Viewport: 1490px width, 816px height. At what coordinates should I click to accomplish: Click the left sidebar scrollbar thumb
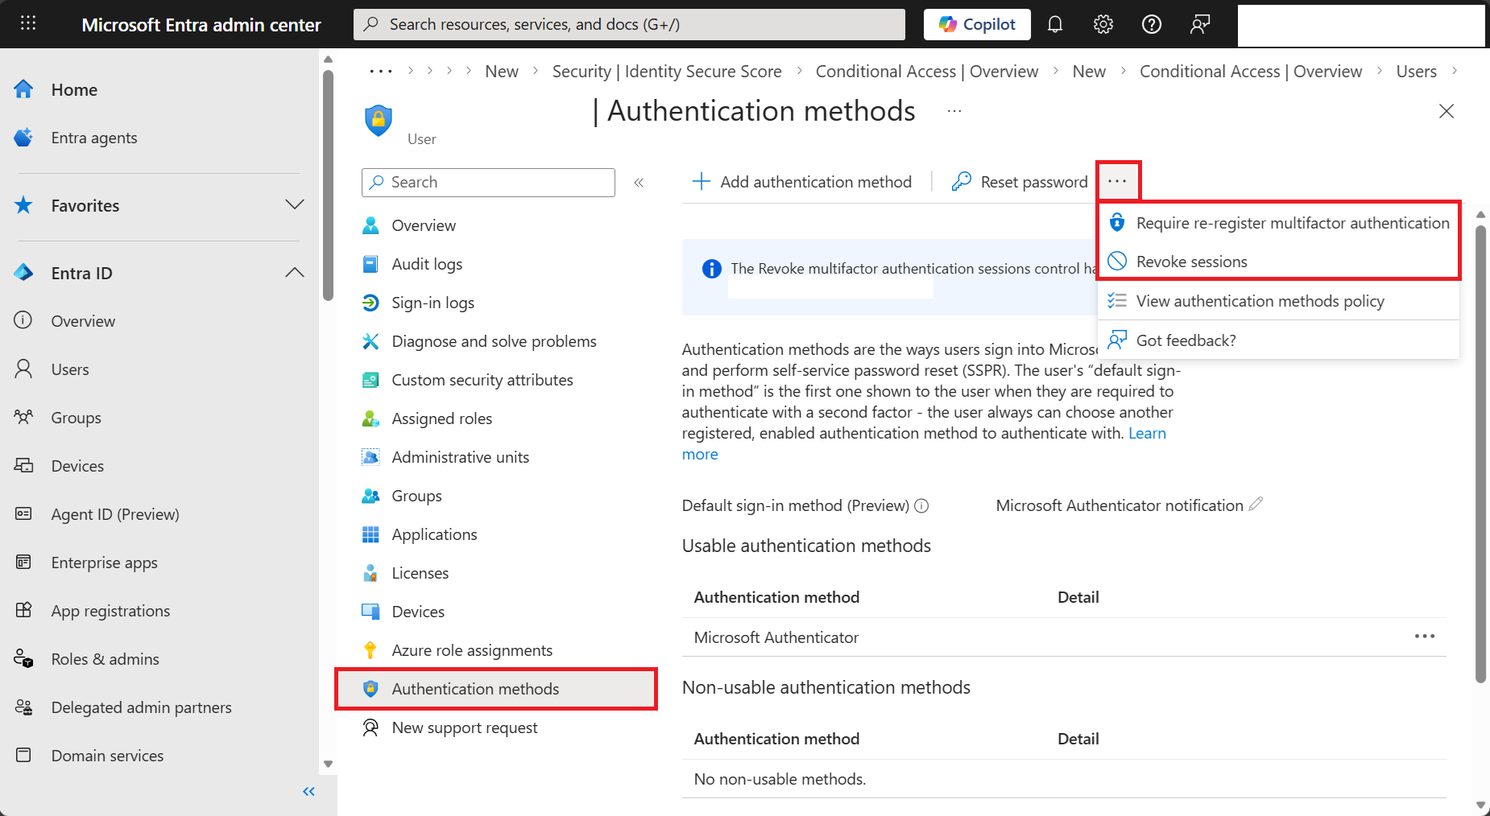click(x=328, y=185)
